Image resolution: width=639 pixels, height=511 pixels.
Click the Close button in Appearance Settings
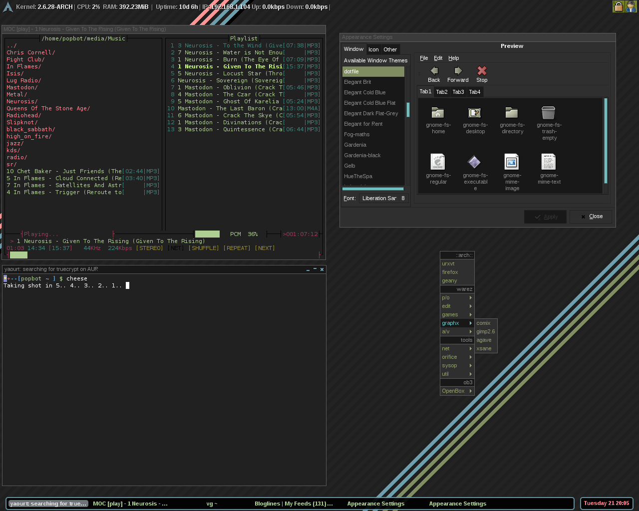tap(591, 217)
